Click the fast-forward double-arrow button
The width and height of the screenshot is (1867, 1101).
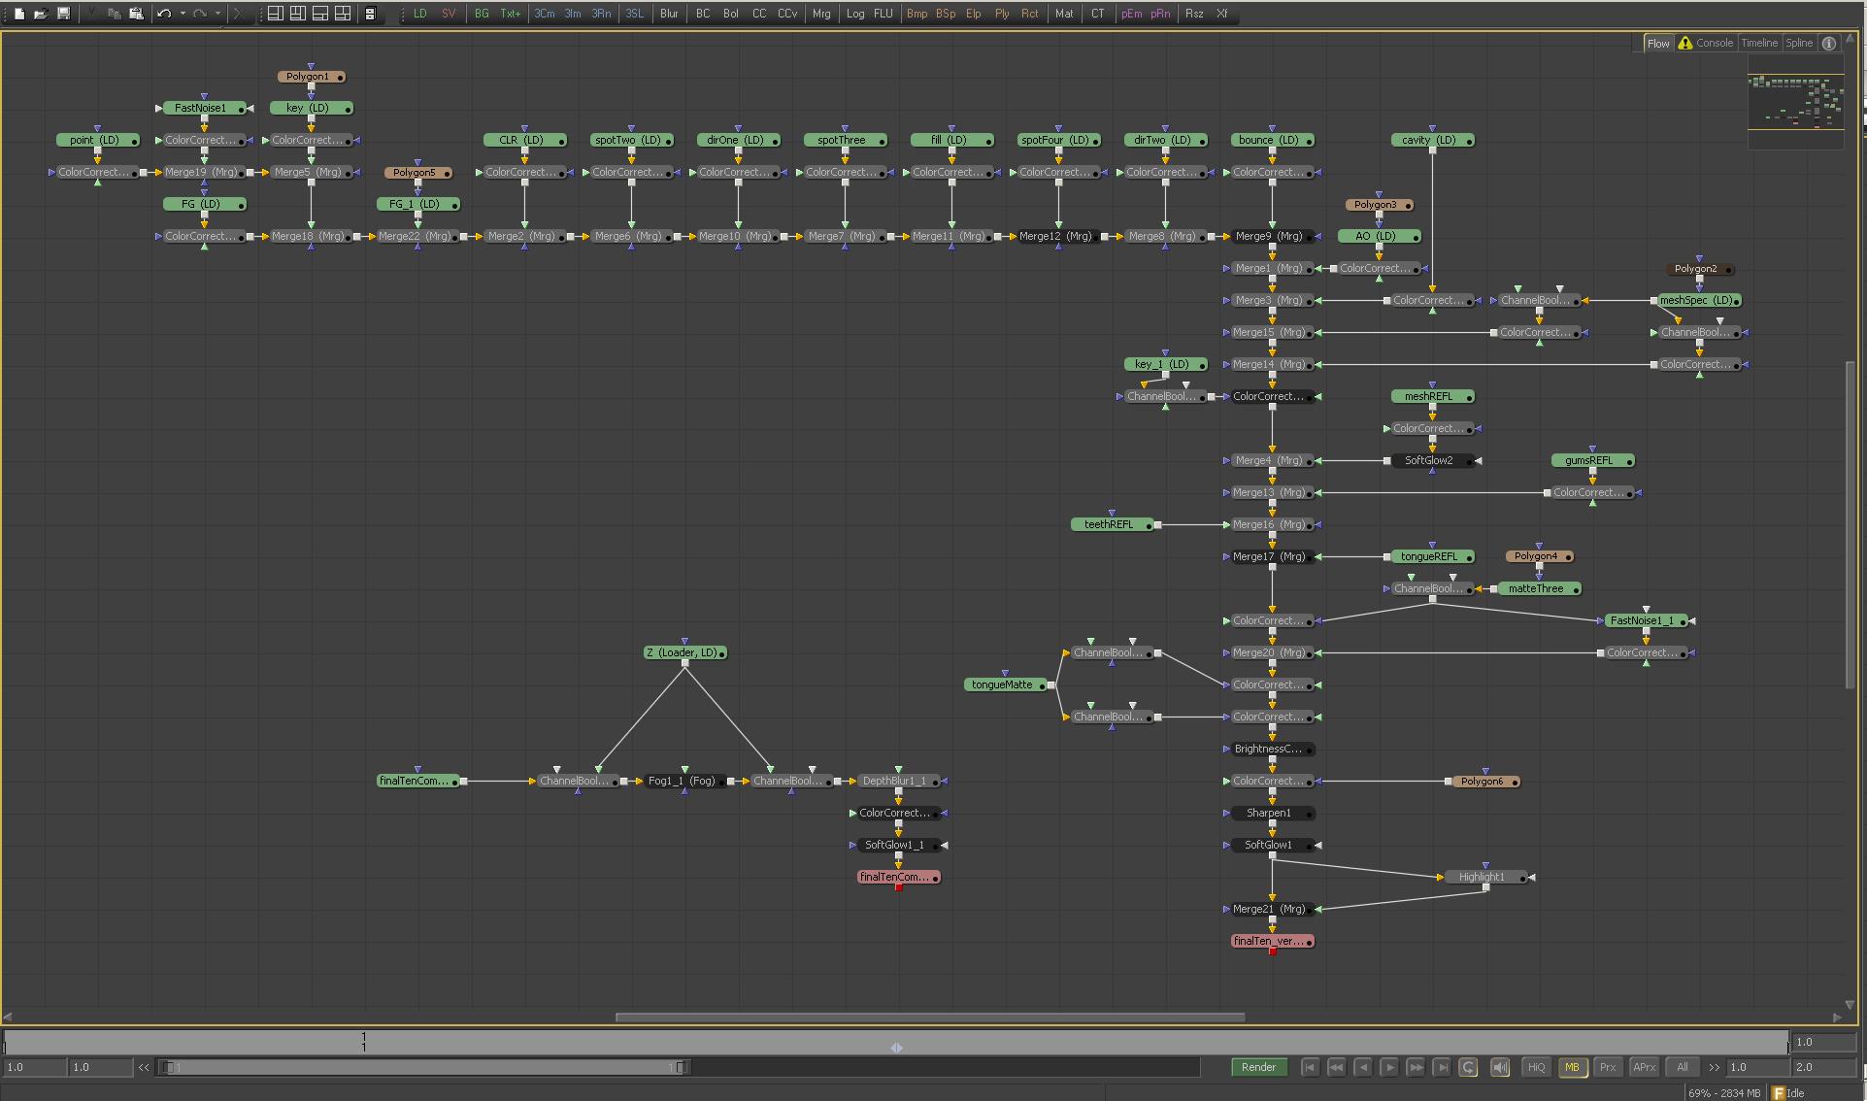(x=1416, y=1067)
